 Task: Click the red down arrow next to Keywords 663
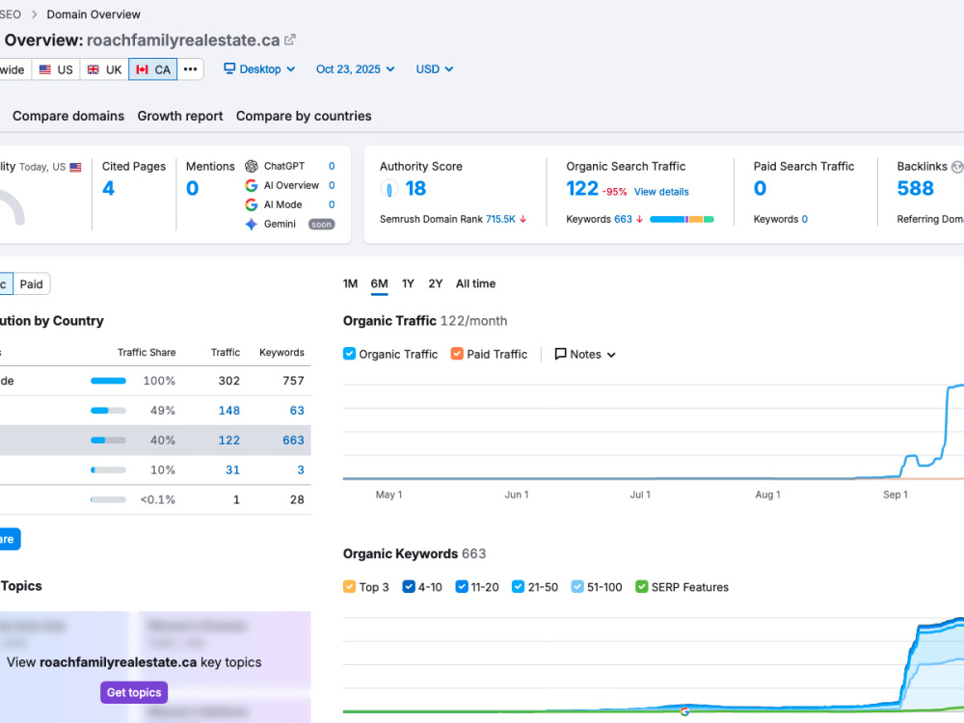(x=639, y=219)
